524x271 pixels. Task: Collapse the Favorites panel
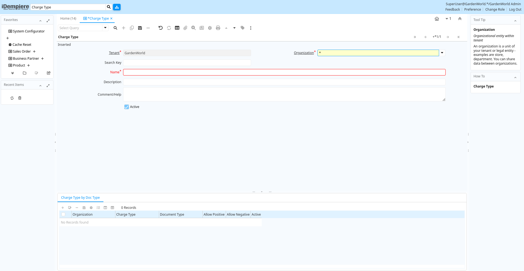[40, 21]
